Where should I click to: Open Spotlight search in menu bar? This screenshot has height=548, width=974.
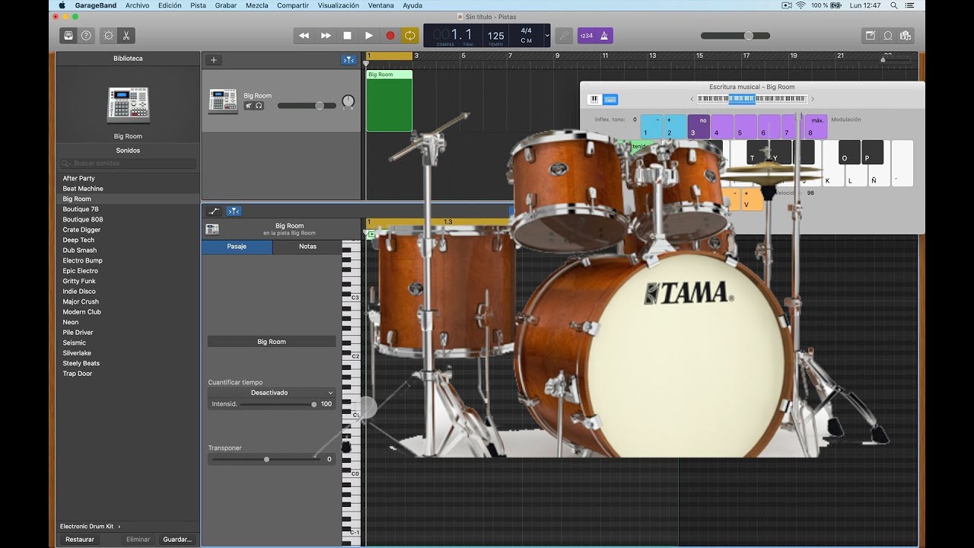(894, 5)
